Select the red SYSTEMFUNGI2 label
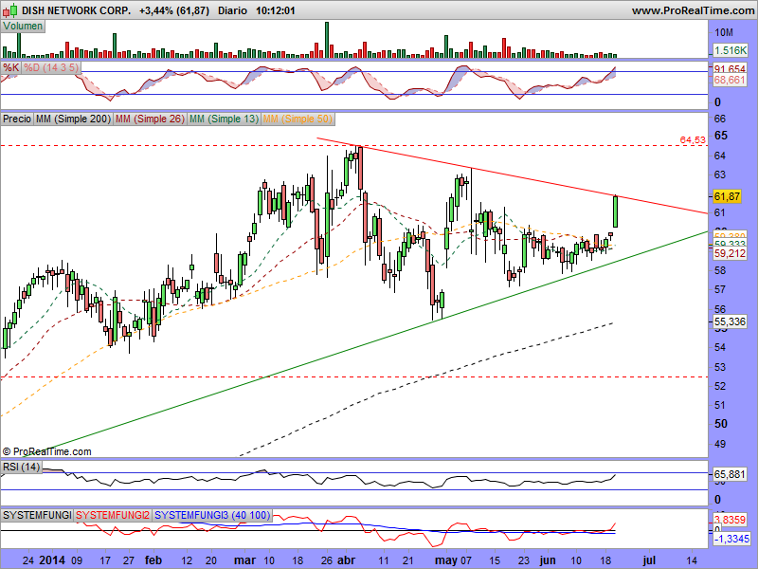The width and height of the screenshot is (758, 569). [113, 514]
